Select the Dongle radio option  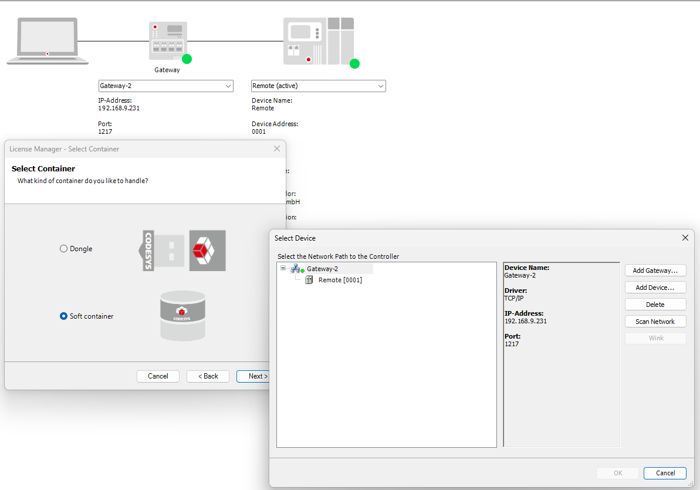click(64, 249)
